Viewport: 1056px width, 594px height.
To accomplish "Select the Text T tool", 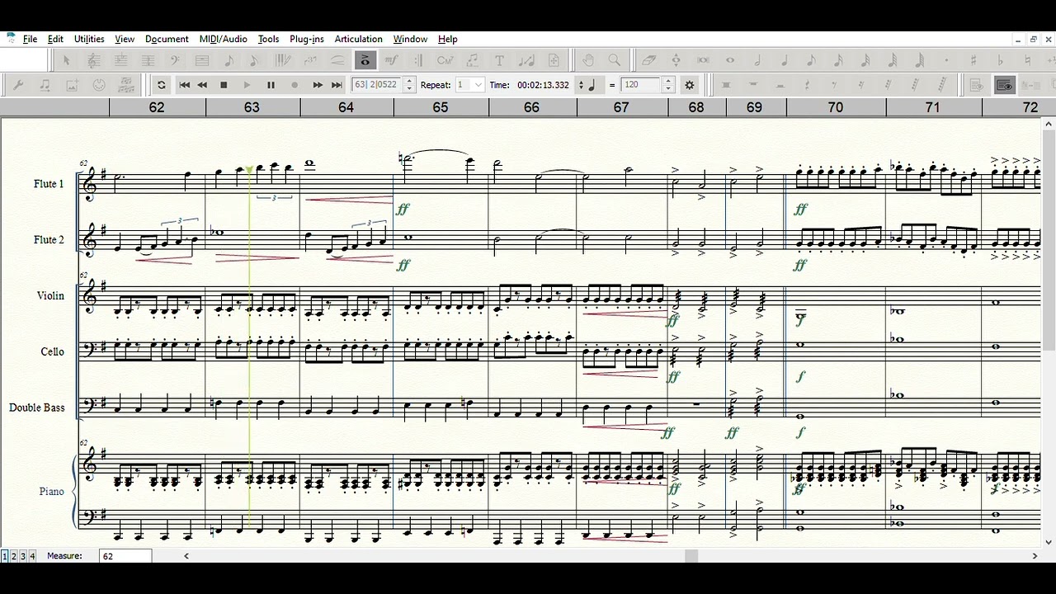I will 499,60.
